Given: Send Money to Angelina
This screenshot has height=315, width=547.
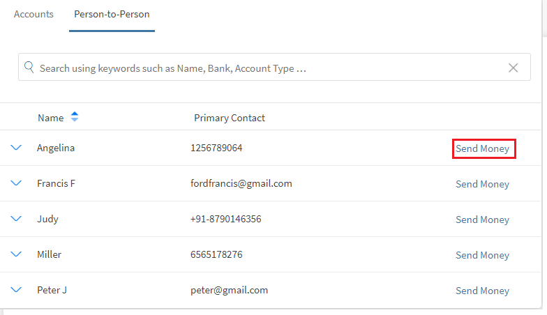Looking at the screenshot, I should coord(483,148).
